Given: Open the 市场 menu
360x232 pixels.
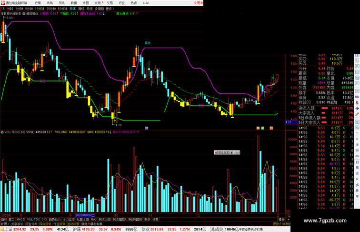Looking at the screenshot, I should tap(50, 3).
